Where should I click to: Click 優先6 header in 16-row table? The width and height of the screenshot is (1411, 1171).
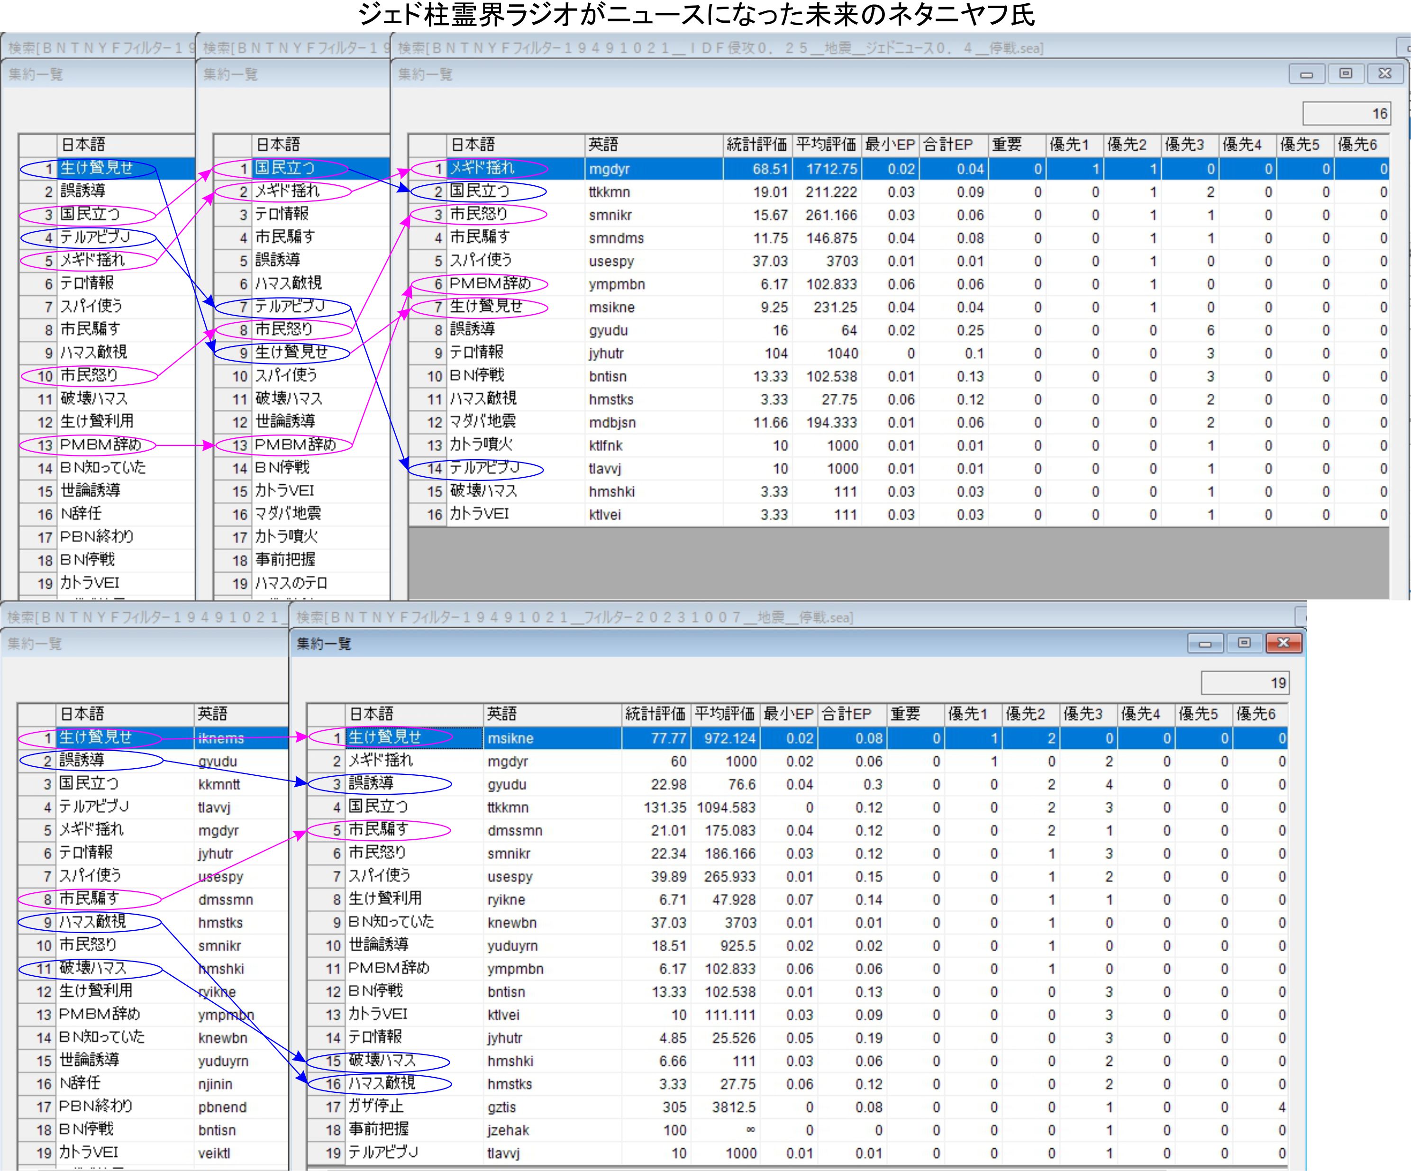pos(1362,145)
